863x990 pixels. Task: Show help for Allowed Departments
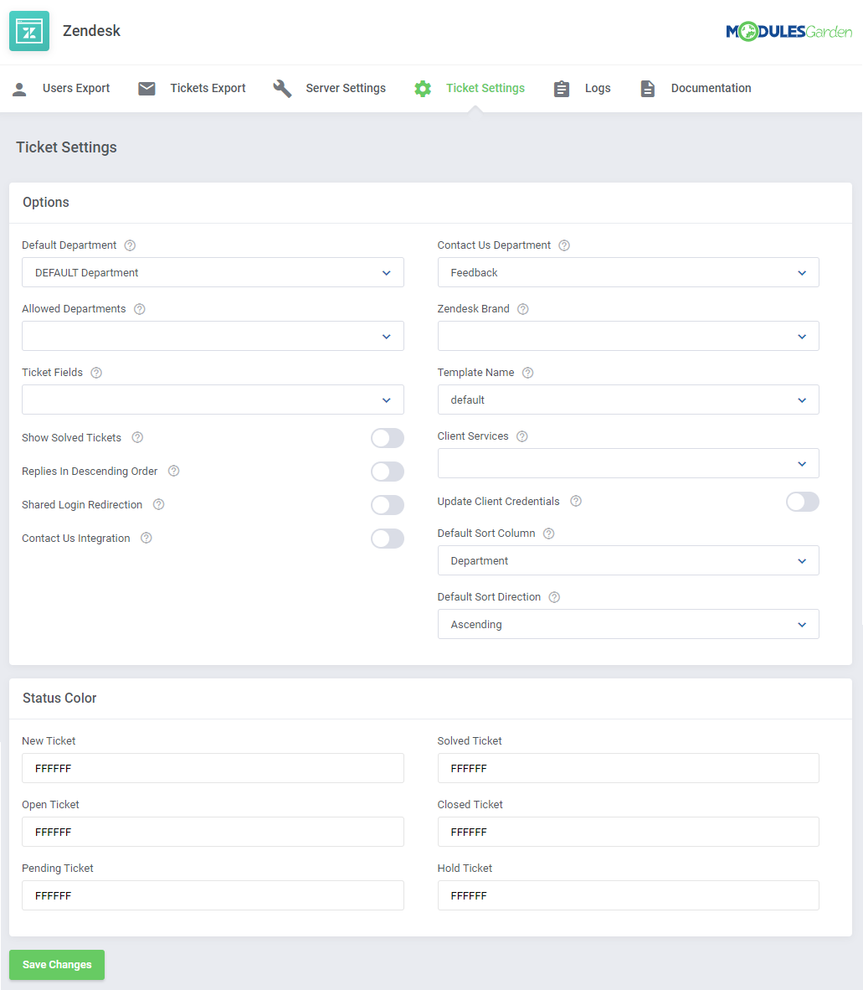[140, 309]
